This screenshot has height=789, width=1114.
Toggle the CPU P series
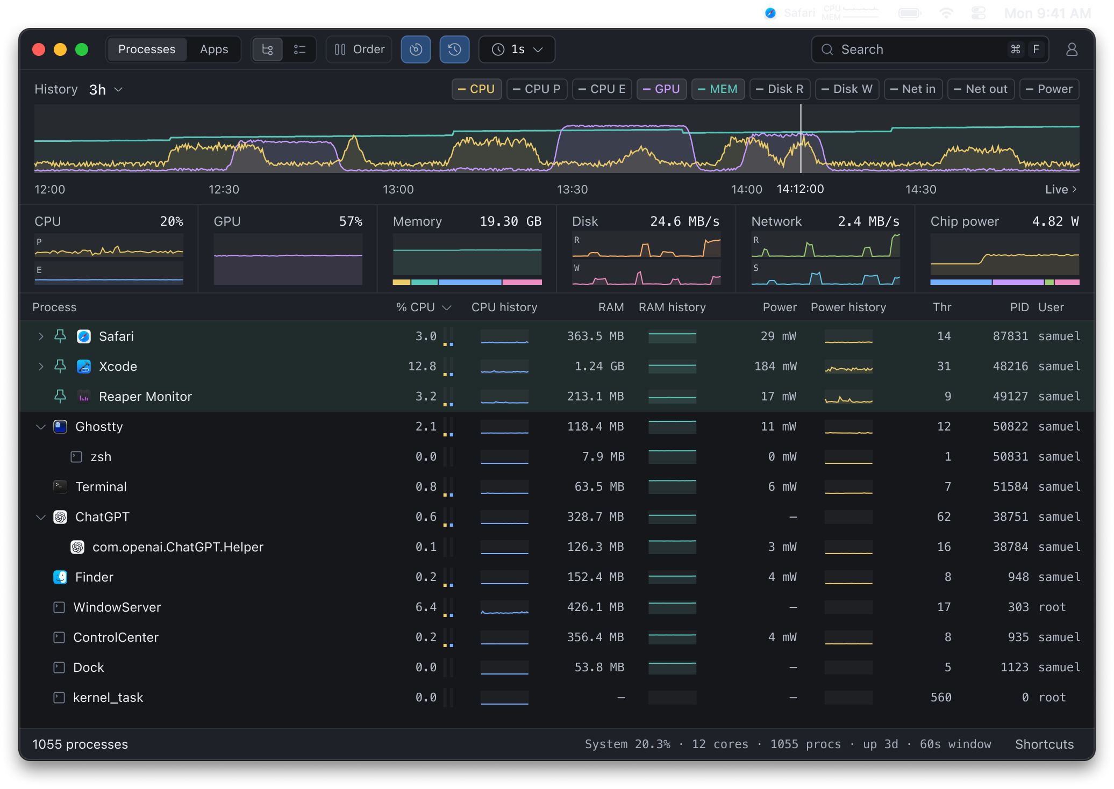pyautogui.click(x=537, y=89)
